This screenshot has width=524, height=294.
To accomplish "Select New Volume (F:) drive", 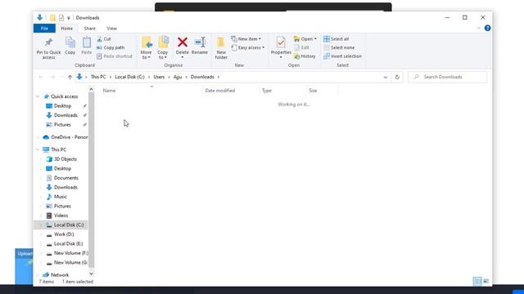I will (x=70, y=253).
